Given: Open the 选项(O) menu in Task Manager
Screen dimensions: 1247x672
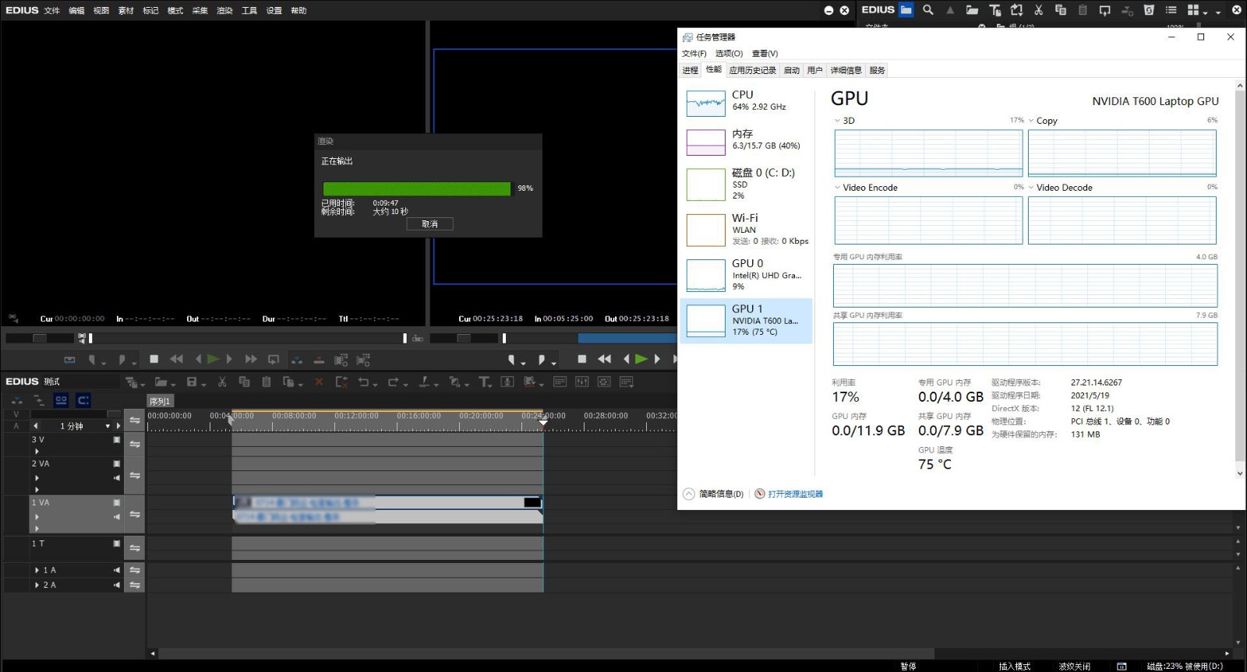Looking at the screenshot, I should click(x=729, y=54).
